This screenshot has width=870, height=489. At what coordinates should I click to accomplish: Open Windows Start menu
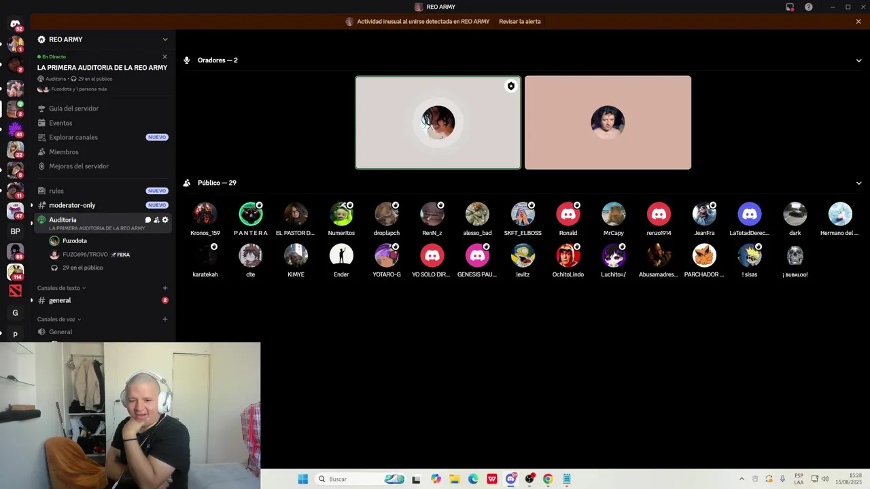pyautogui.click(x=302, y=479)
